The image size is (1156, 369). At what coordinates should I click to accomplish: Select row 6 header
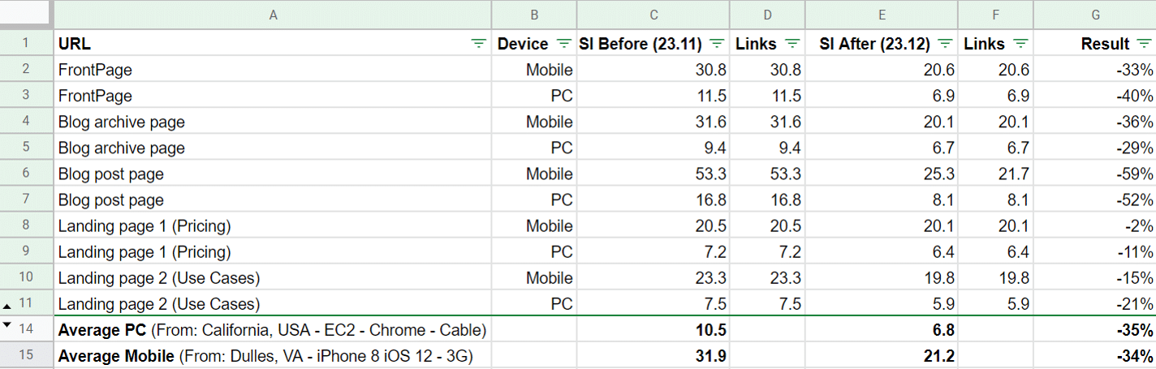pyautogui.click(x=26, y=174)
